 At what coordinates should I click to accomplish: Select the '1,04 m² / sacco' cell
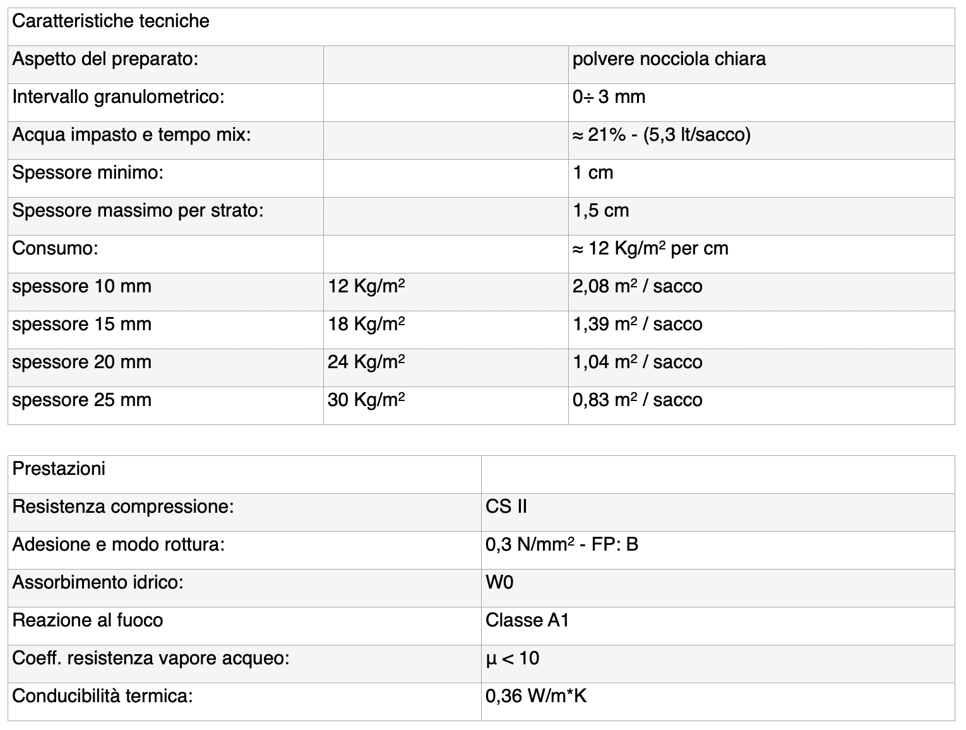click(637, 362)
